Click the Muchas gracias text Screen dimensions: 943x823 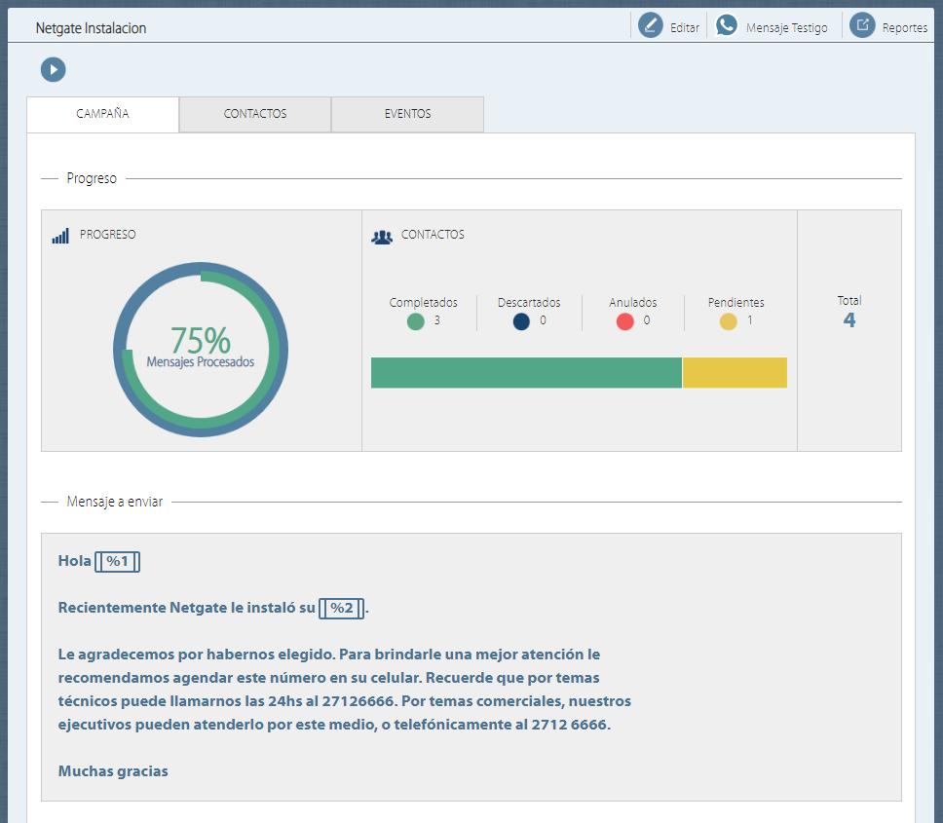tap(113, 771)
